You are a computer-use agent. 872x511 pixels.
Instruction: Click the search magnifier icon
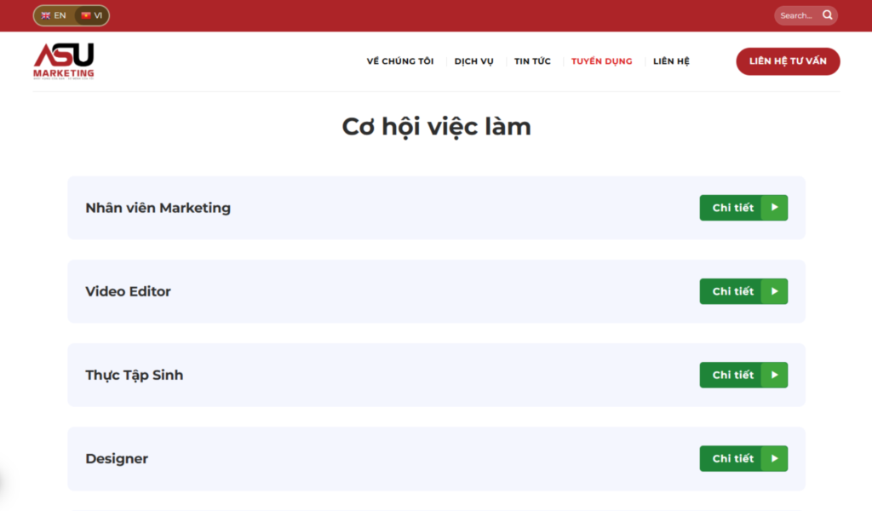click(828, 15)
